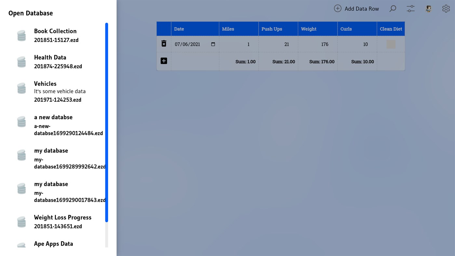
Task: Delete the 07/06/2021 row with trash icon
Action: pyautogui.click(x=164, y=43)
